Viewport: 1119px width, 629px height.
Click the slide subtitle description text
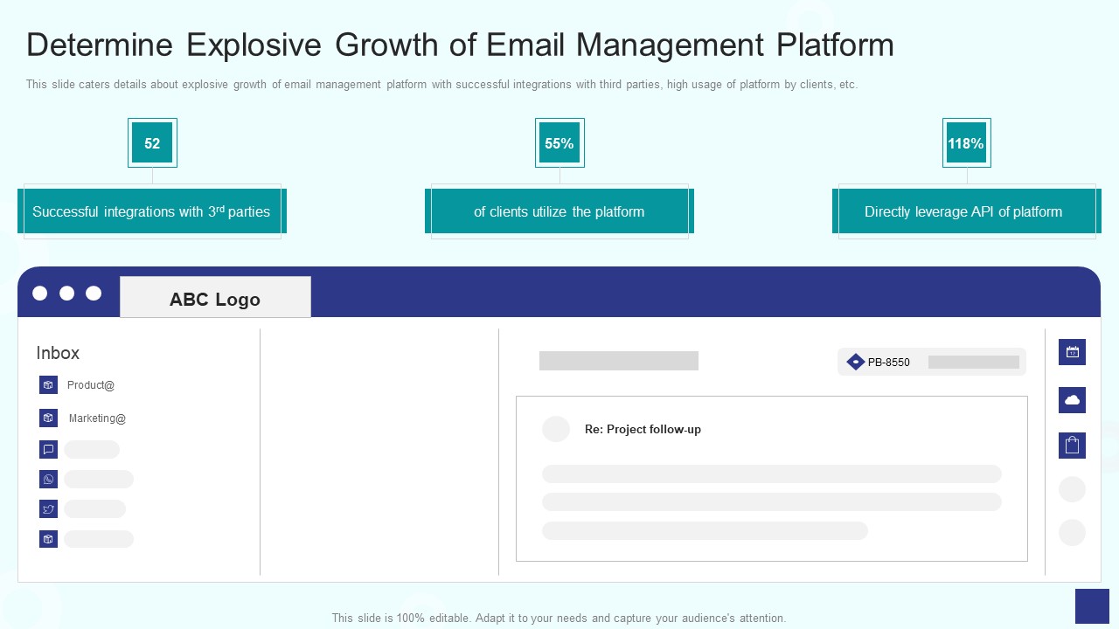click(x=441, y=85)
